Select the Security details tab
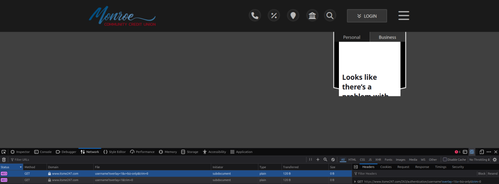The height and width of the screenshot is (184, 499). [458, 167]
